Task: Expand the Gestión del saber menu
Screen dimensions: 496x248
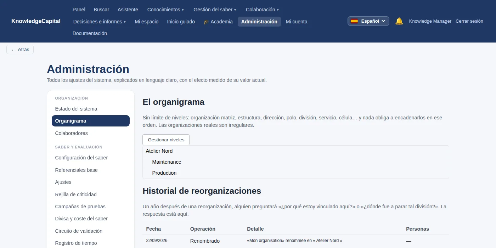Action: point(215,10)
